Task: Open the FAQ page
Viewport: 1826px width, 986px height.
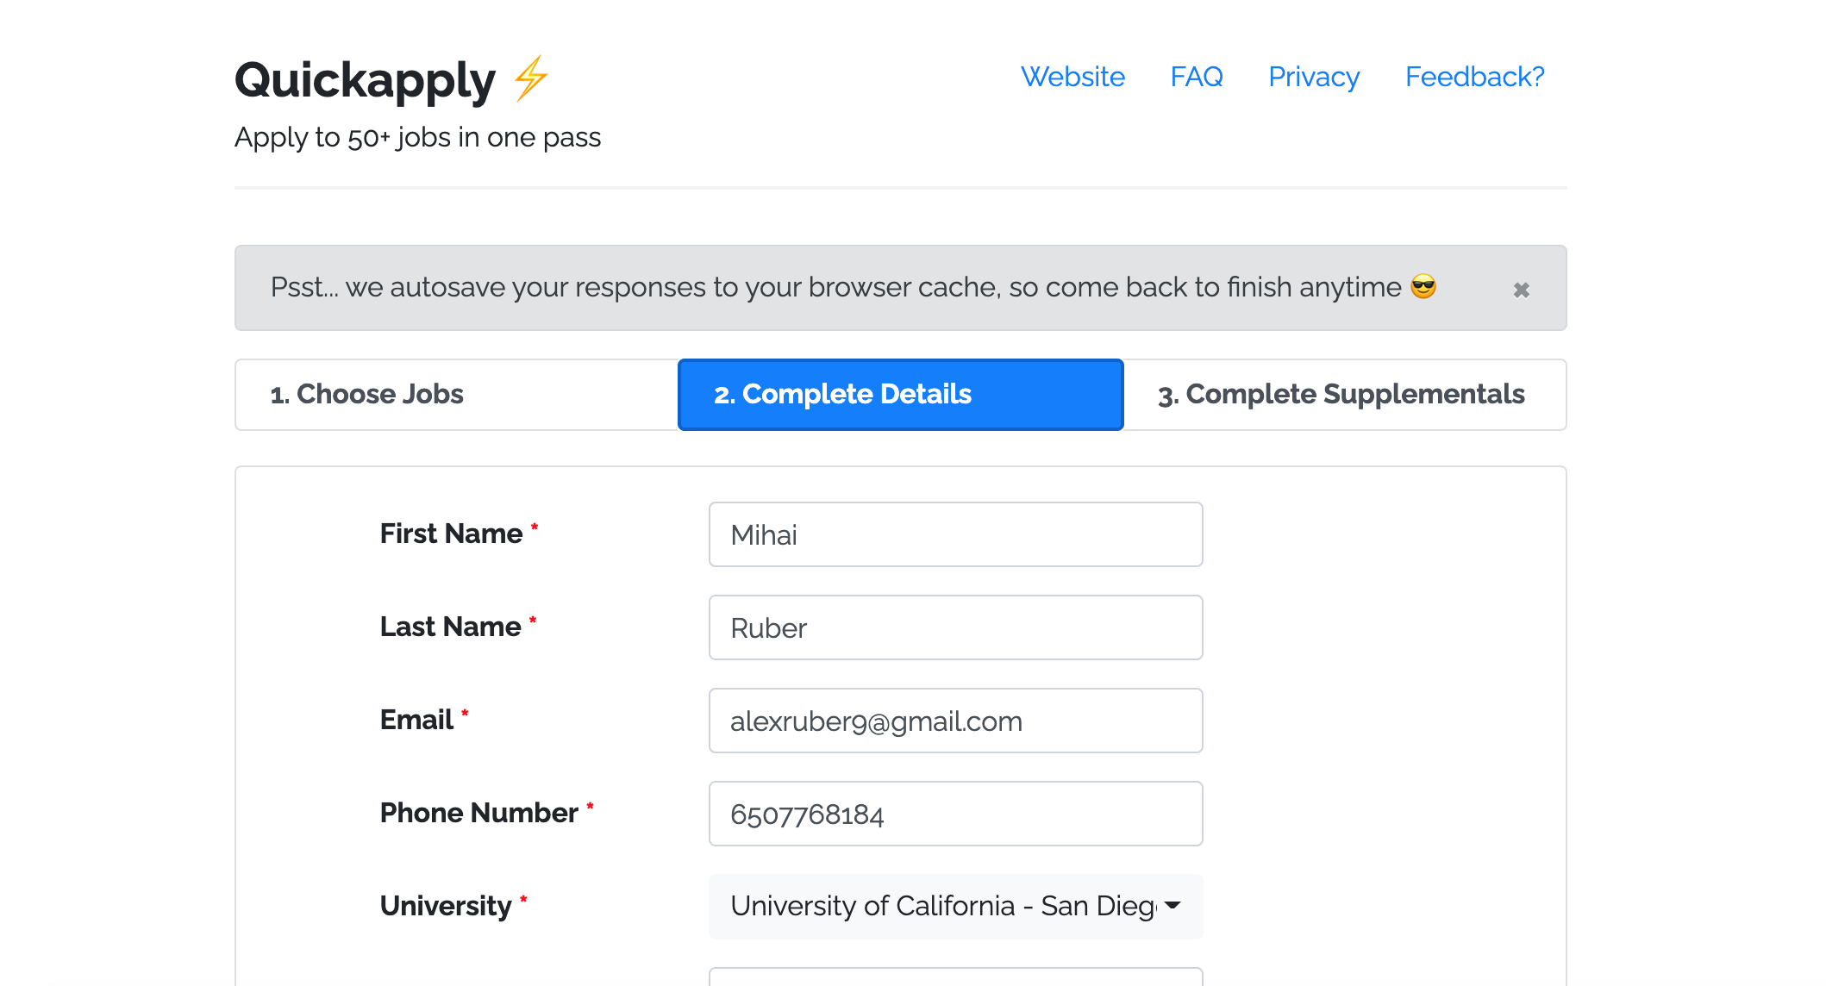Action: point(1198,77)
